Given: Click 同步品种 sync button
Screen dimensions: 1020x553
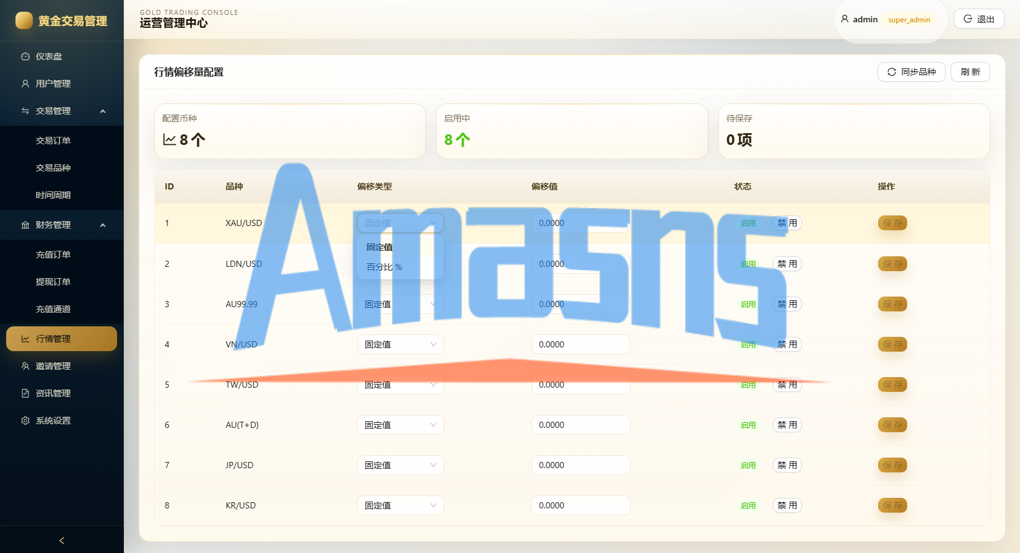Looking at the screenshot, I should pos(912,72).
